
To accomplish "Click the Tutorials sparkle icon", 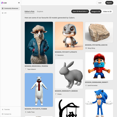I will tap(3, 109).
